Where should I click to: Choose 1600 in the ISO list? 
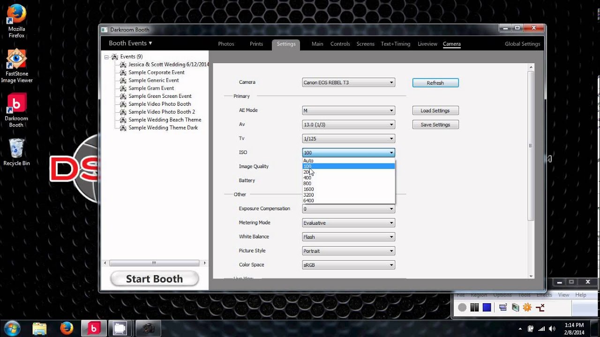(x=349, y=189)
